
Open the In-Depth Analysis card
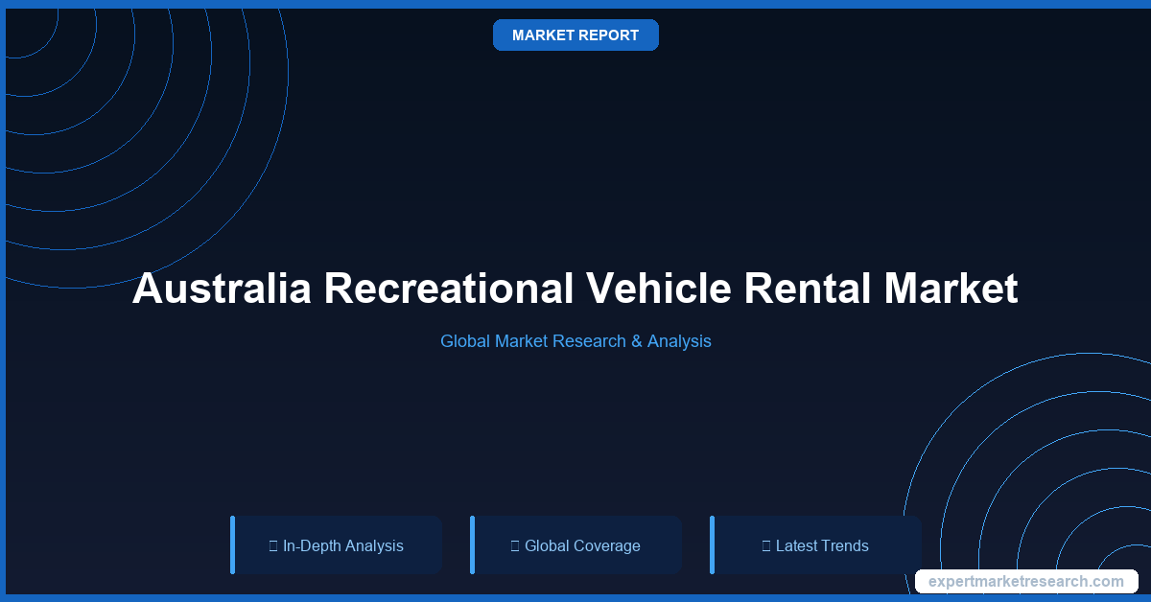[x=337, y=544]
